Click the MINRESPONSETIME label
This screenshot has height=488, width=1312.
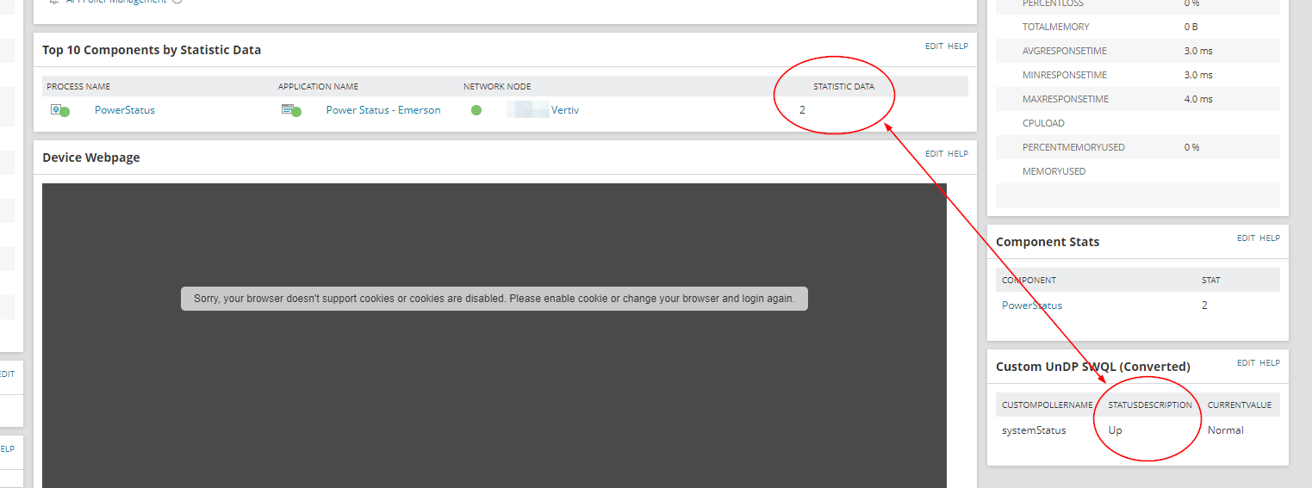(1065, 76)
